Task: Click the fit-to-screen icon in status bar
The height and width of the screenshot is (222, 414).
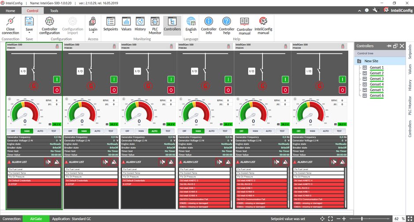Action: pos(330,218)
